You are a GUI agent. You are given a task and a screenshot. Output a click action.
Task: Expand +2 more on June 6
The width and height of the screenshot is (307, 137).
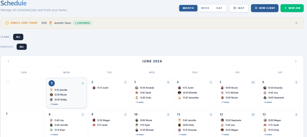tap(268, 102)
